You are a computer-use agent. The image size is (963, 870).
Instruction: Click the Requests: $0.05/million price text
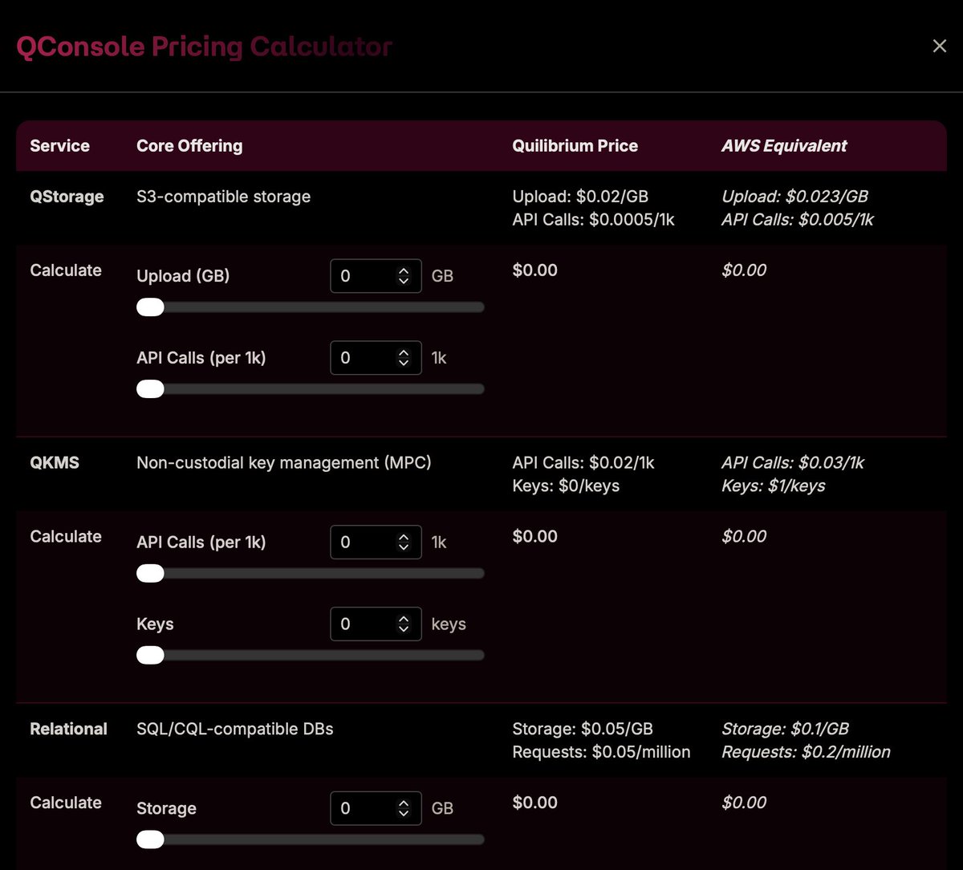click(x=601, y=752)
